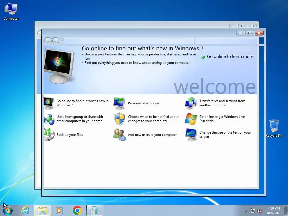Launch Windows Media Player from taskbar

(60, 210)
